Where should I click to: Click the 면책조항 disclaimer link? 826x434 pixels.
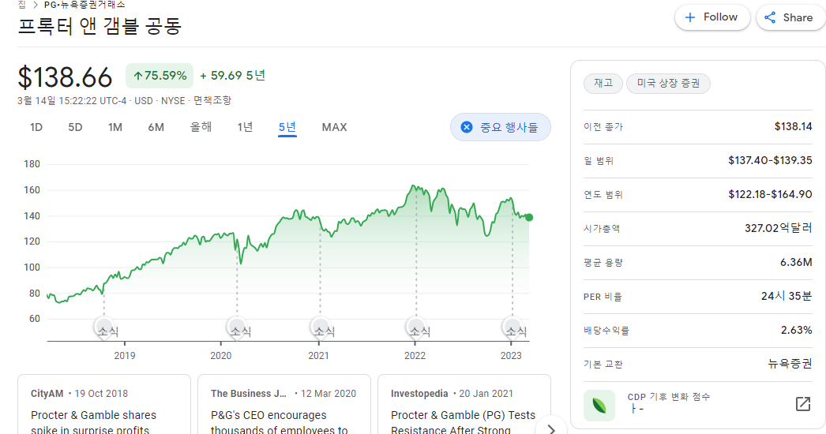pyautogui.click(x=212, y=100)
